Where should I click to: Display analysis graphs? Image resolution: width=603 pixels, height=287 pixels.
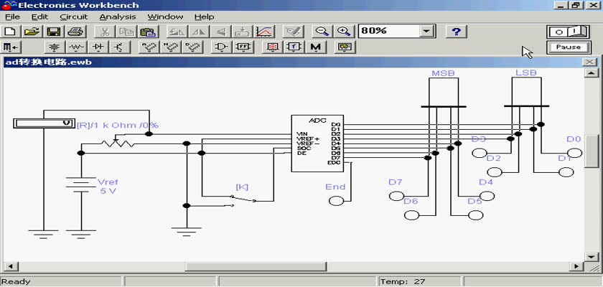tap(264, 32)
